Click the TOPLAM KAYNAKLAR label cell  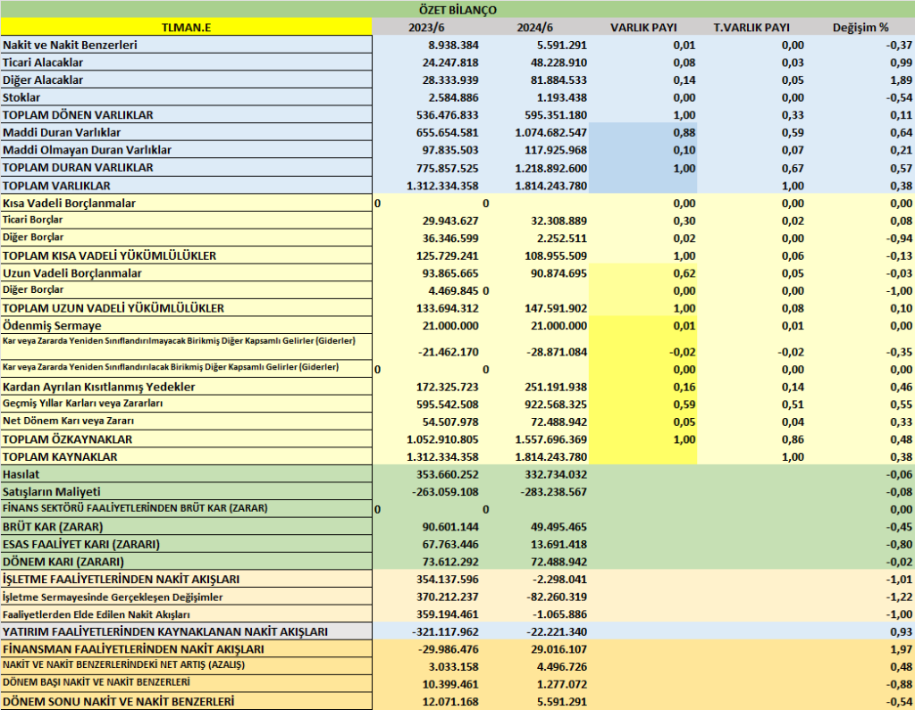click(x=186, y=456)
